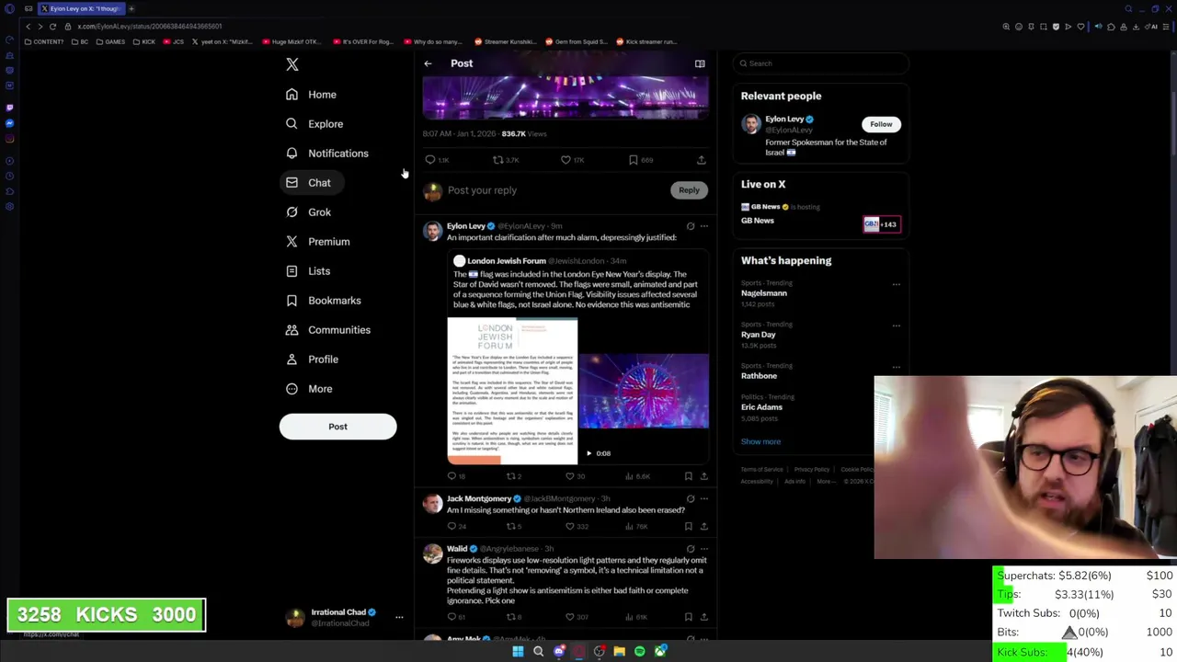Open reader view icon in Post header

click(700, 63)
